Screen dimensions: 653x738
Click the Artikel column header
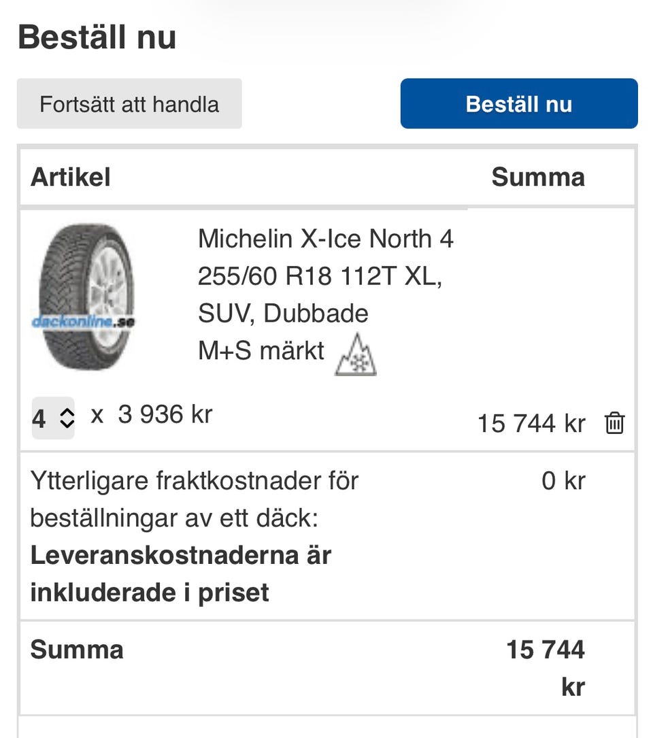pos(70,177)
